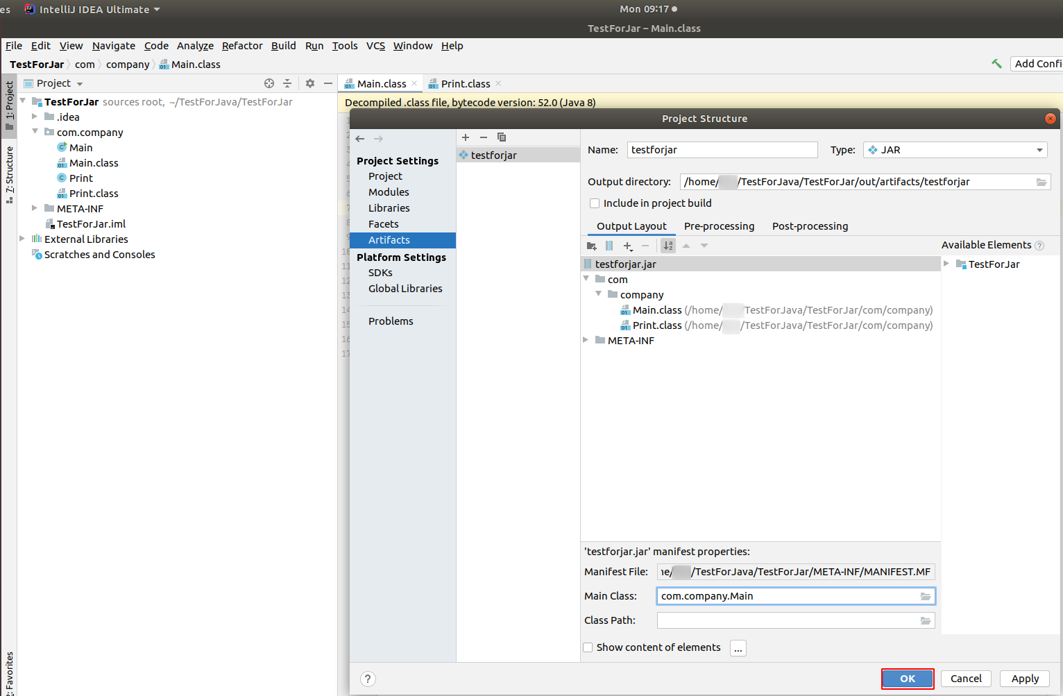This screenshot has height=696, width=1063.
Task: Select Main.class in the Project tree
Action: click(x=94, y=163)
